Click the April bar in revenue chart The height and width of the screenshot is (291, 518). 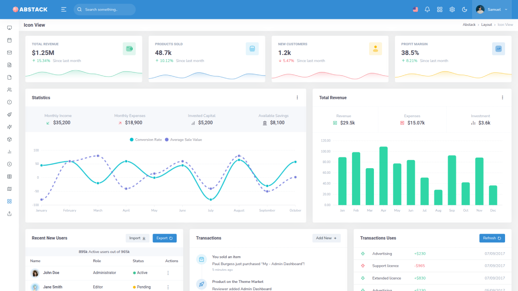click(383, 176)
